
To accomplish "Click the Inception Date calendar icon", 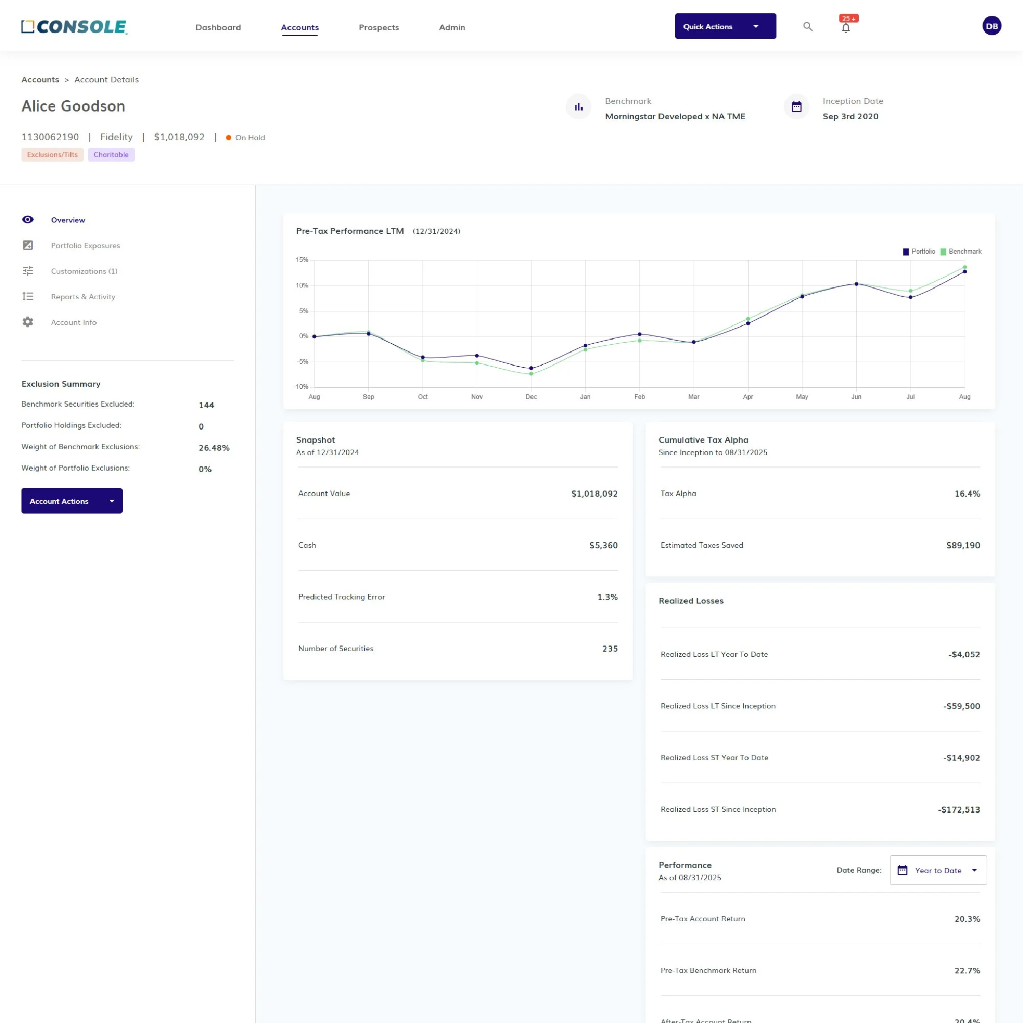I will click(796, 107).
